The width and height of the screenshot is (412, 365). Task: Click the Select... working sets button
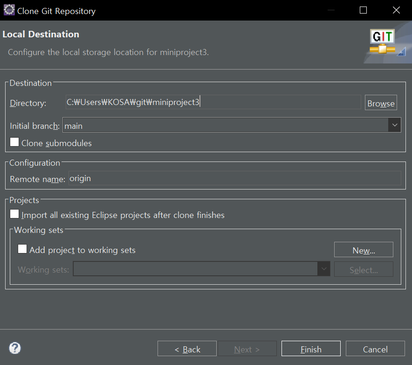click(364, 269)
